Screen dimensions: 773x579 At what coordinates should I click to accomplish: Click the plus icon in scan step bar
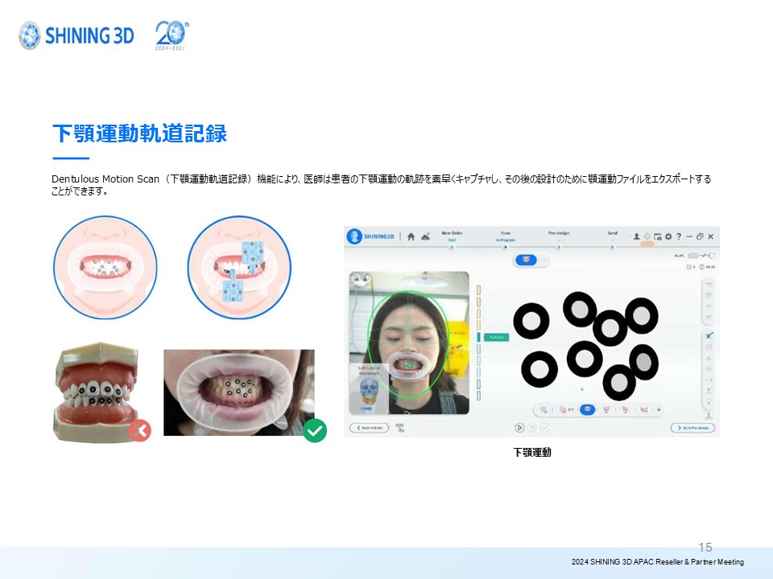click(x=659, y=409)
